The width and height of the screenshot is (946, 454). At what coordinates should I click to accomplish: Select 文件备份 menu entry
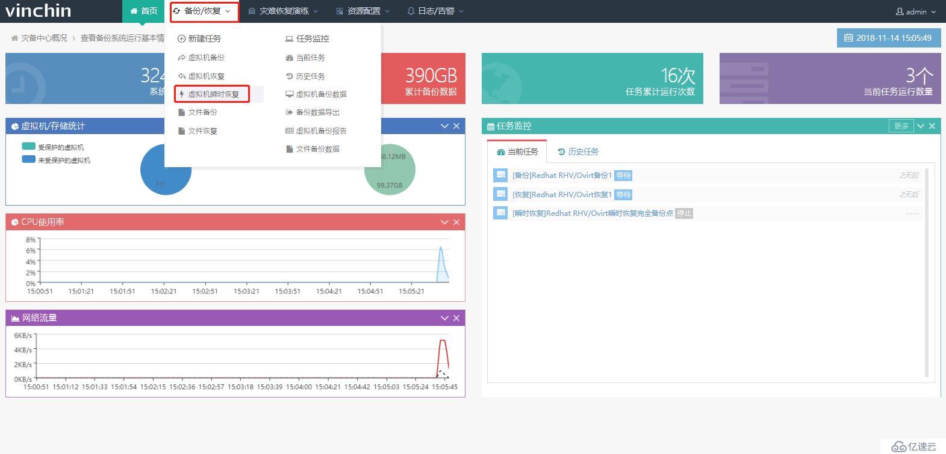point(198,112)
